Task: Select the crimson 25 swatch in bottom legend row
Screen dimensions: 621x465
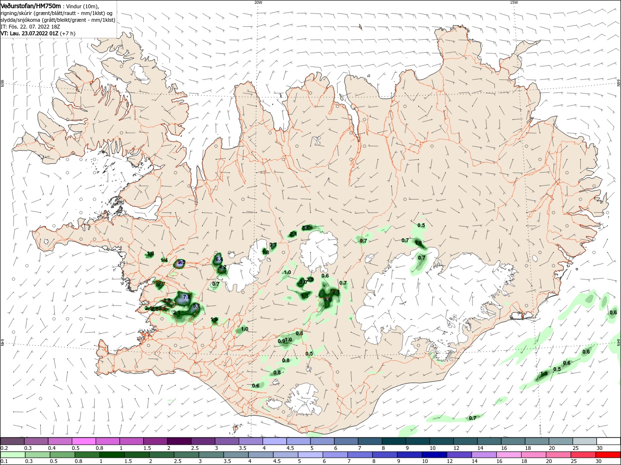Action: 583,455
